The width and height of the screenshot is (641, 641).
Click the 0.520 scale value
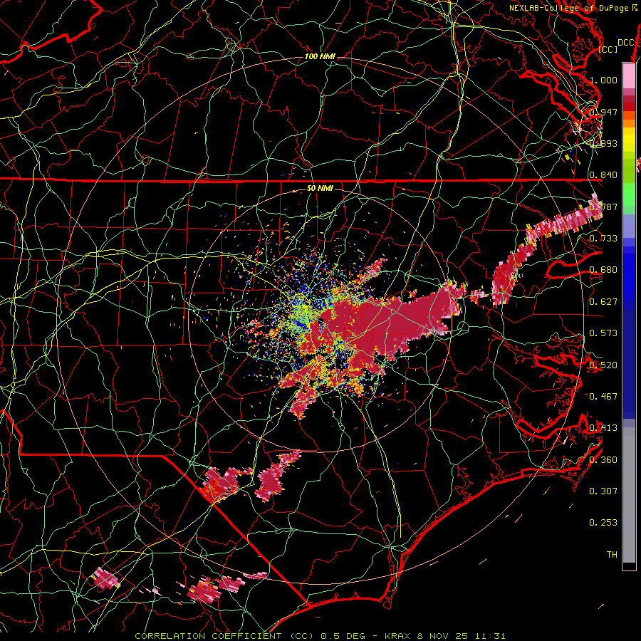pyautogui.click(x=603, y=365)
